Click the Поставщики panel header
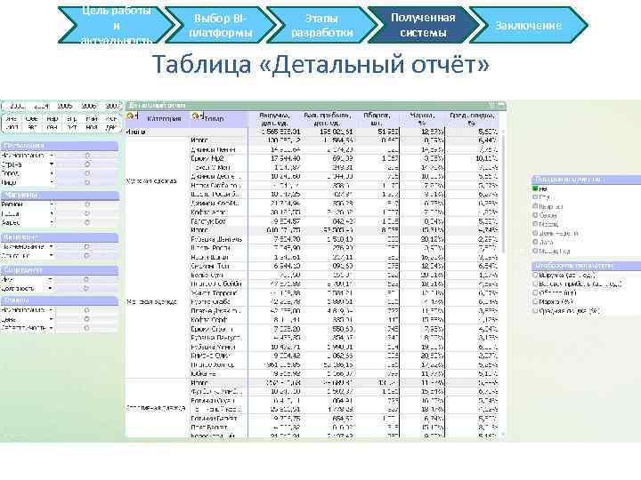This screenshot has height=480, width=641. tap(60, 146)
